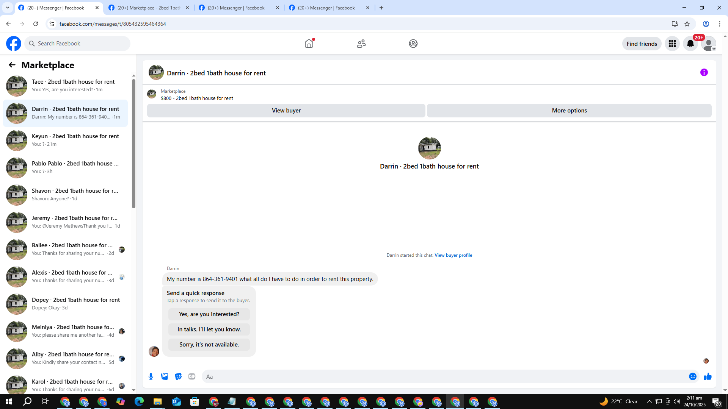Focus the Search Facebook field
The image size is (728, 409).
pyautogui.click(x=77, y=44)
